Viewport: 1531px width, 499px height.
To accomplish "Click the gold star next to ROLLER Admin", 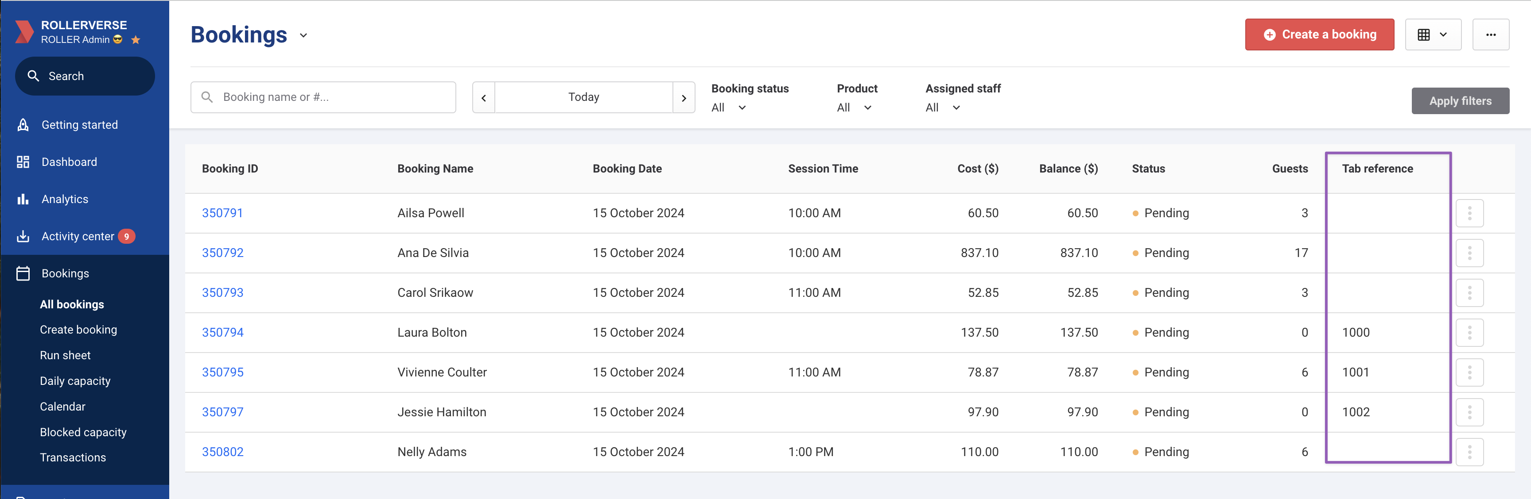I will point(136,40).
